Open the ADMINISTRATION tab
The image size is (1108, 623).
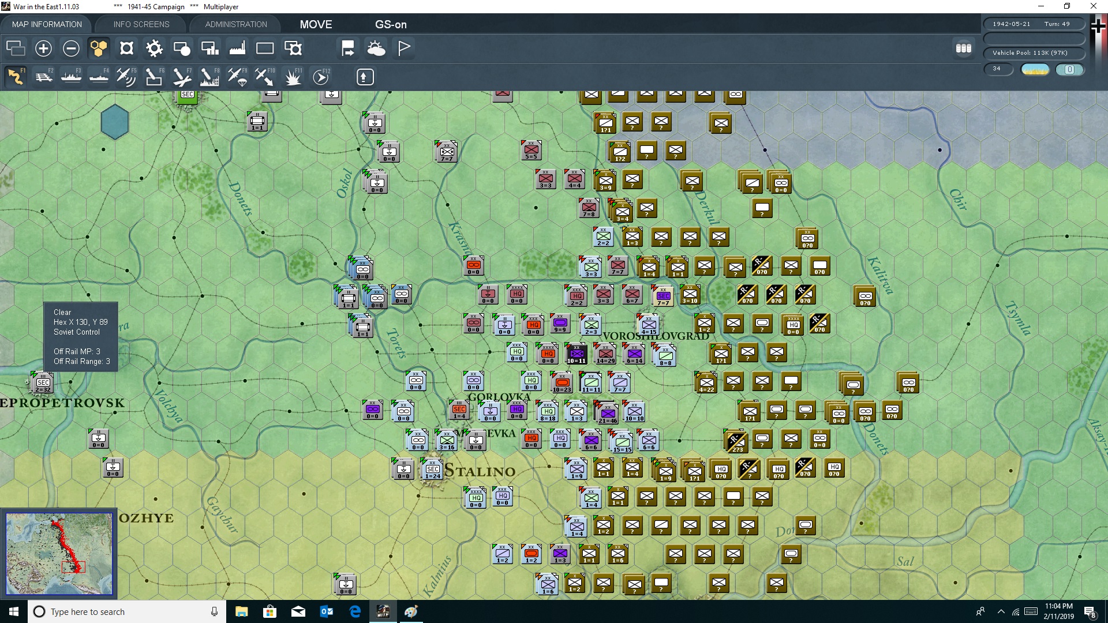pyautogui.click(x=236, y=24)
